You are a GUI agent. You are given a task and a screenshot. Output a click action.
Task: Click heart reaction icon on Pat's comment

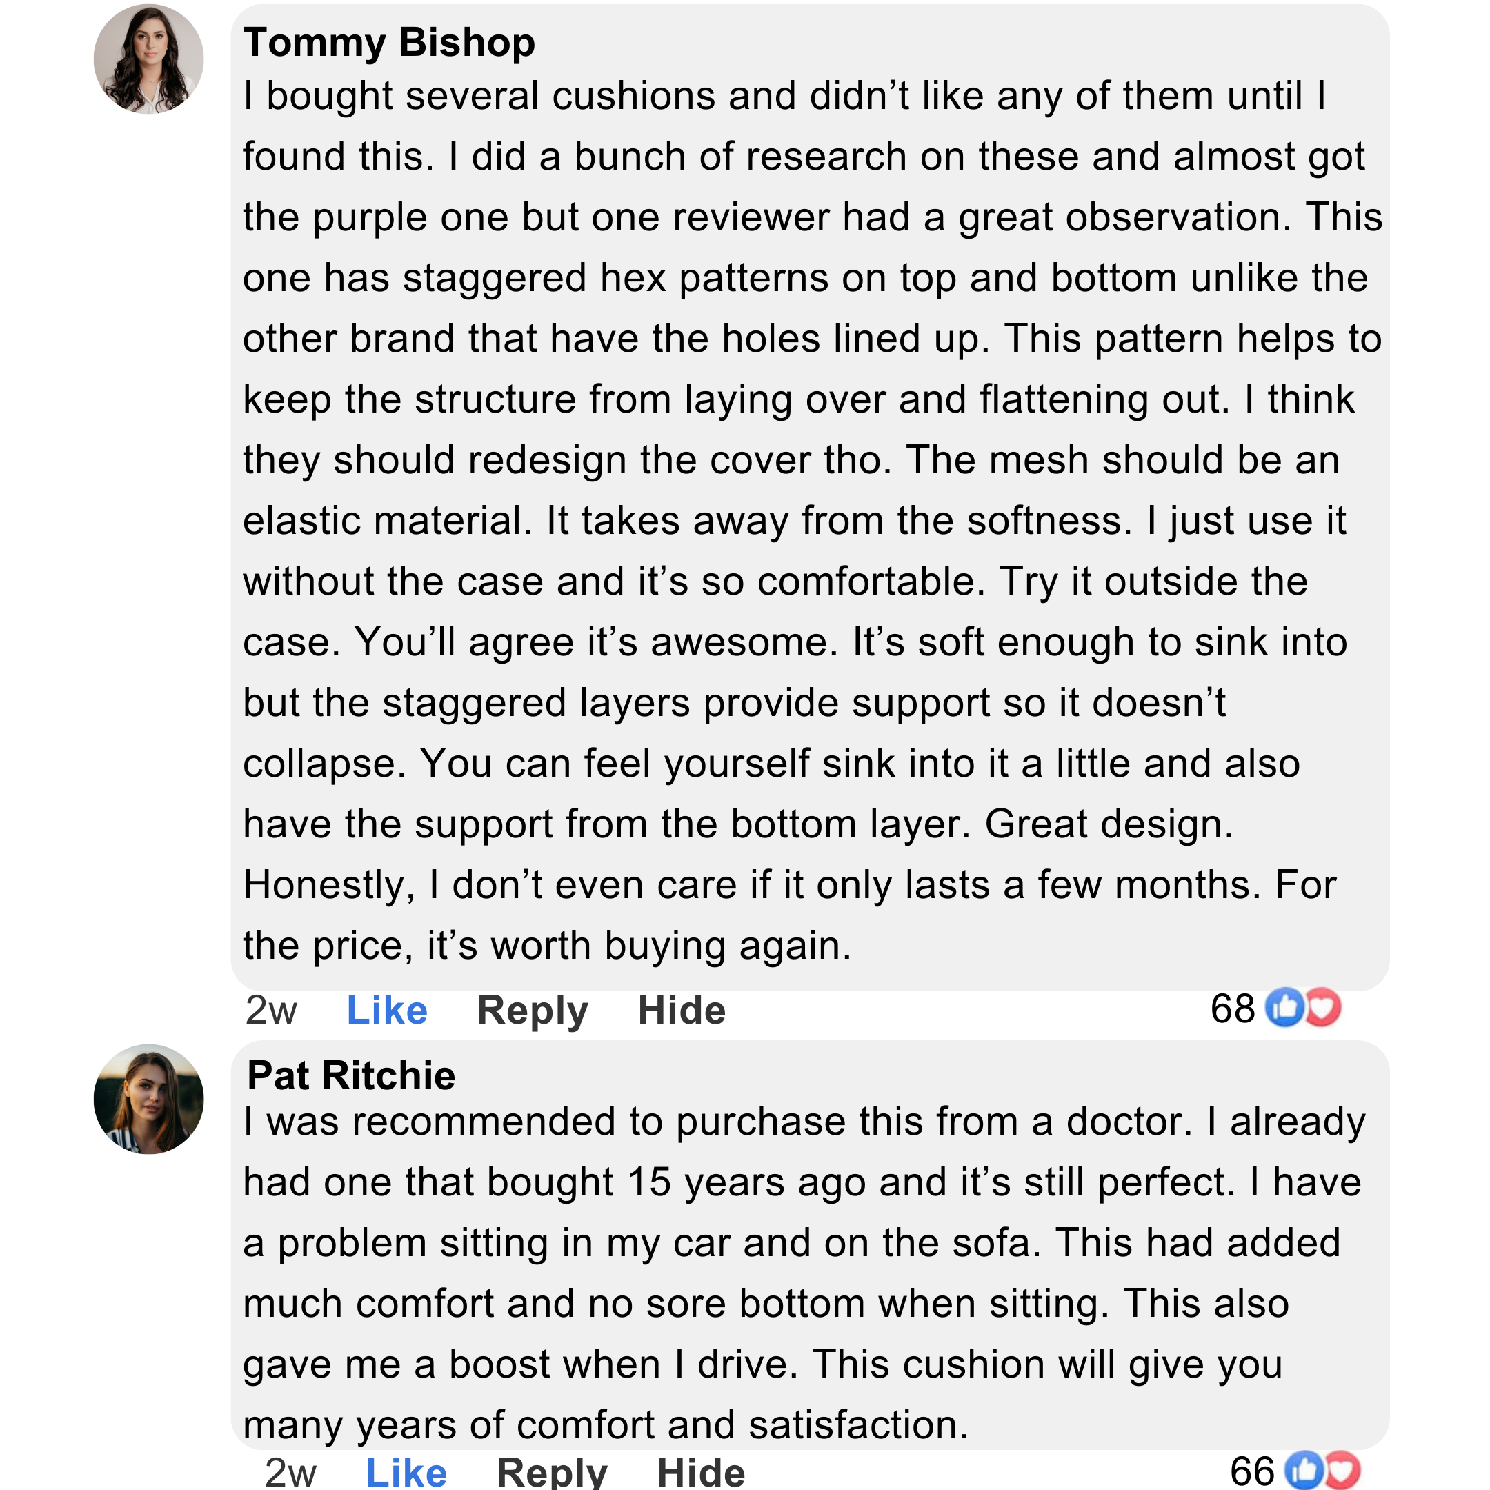(x=1342, y=1470)
